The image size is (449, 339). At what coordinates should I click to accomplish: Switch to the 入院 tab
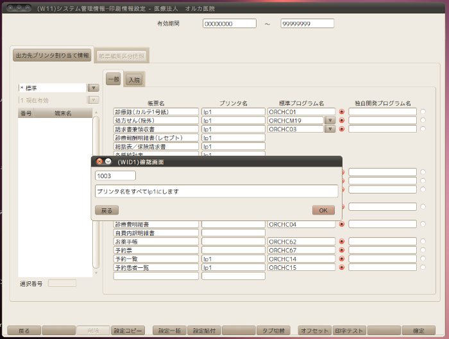[x=134, y=80]
